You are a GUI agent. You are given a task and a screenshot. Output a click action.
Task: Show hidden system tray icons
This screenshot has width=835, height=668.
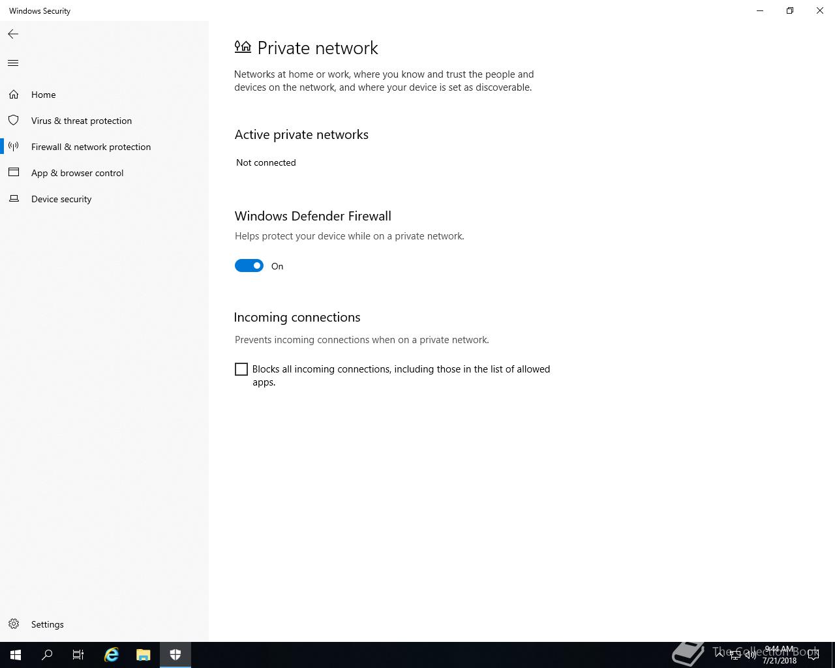[720, 654]
